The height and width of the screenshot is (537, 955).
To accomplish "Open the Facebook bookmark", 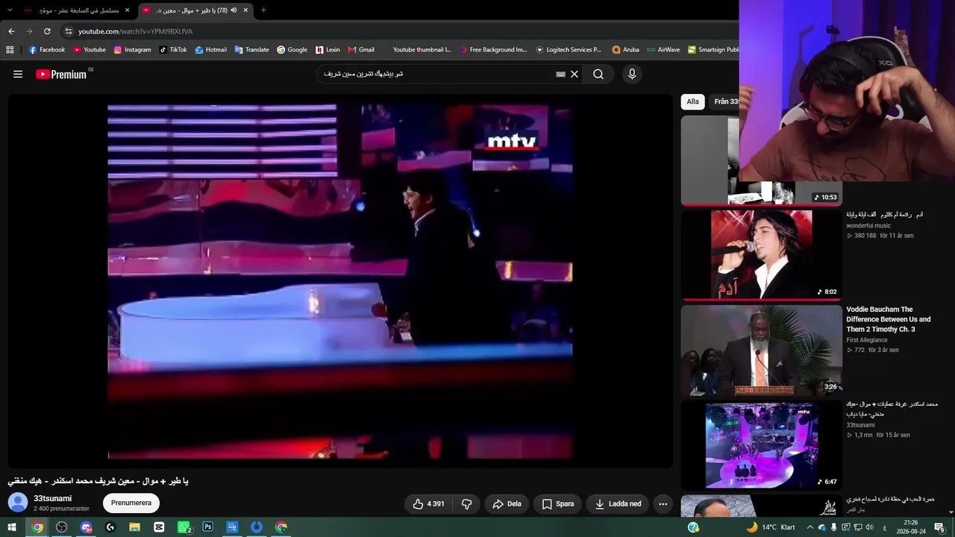I will (x=47, y=50).
